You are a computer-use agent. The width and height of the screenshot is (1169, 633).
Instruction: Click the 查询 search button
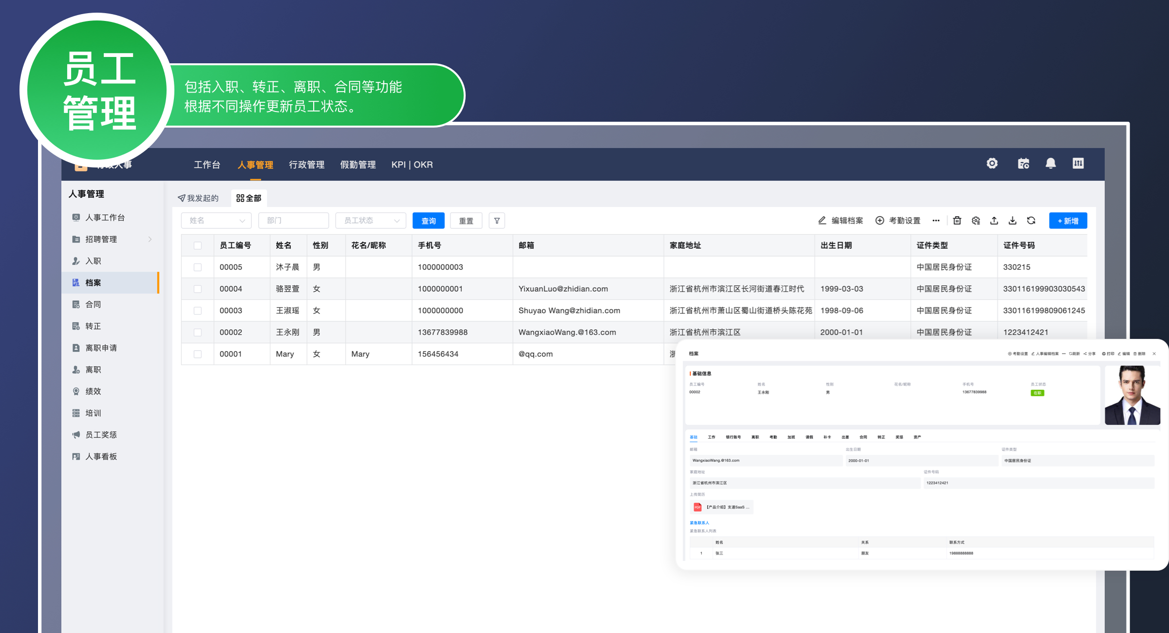[428, 221]
